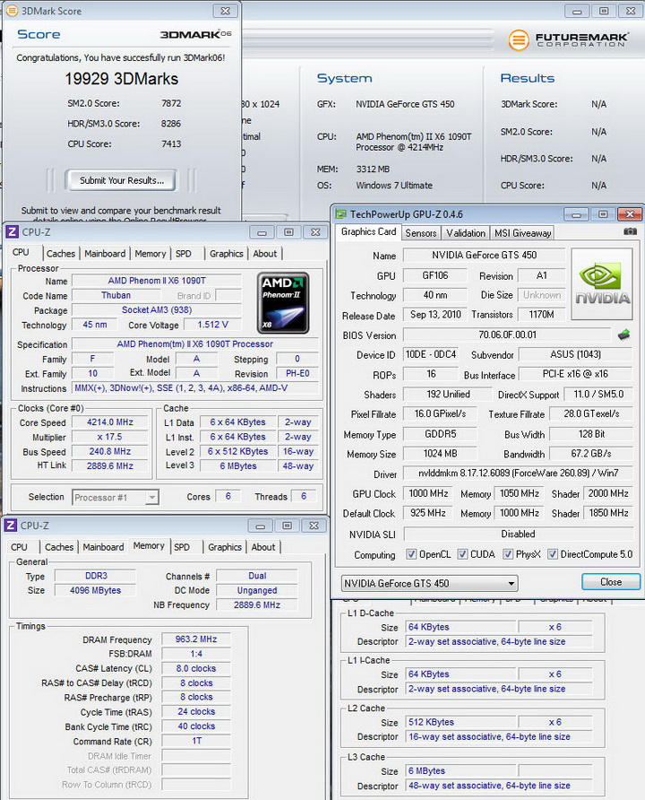Click the Futuremark logo icon
The height and width of the screenshot is (800, 645).
click(519, 39)
